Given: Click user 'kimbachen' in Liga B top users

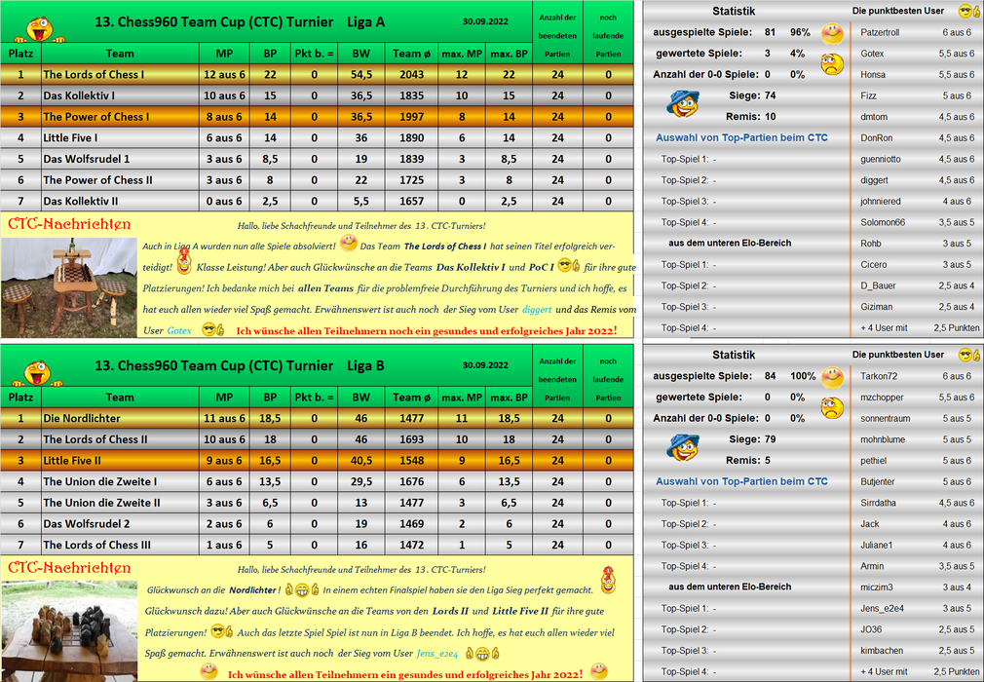Looking at the screenshot, I should pos(882,651).
